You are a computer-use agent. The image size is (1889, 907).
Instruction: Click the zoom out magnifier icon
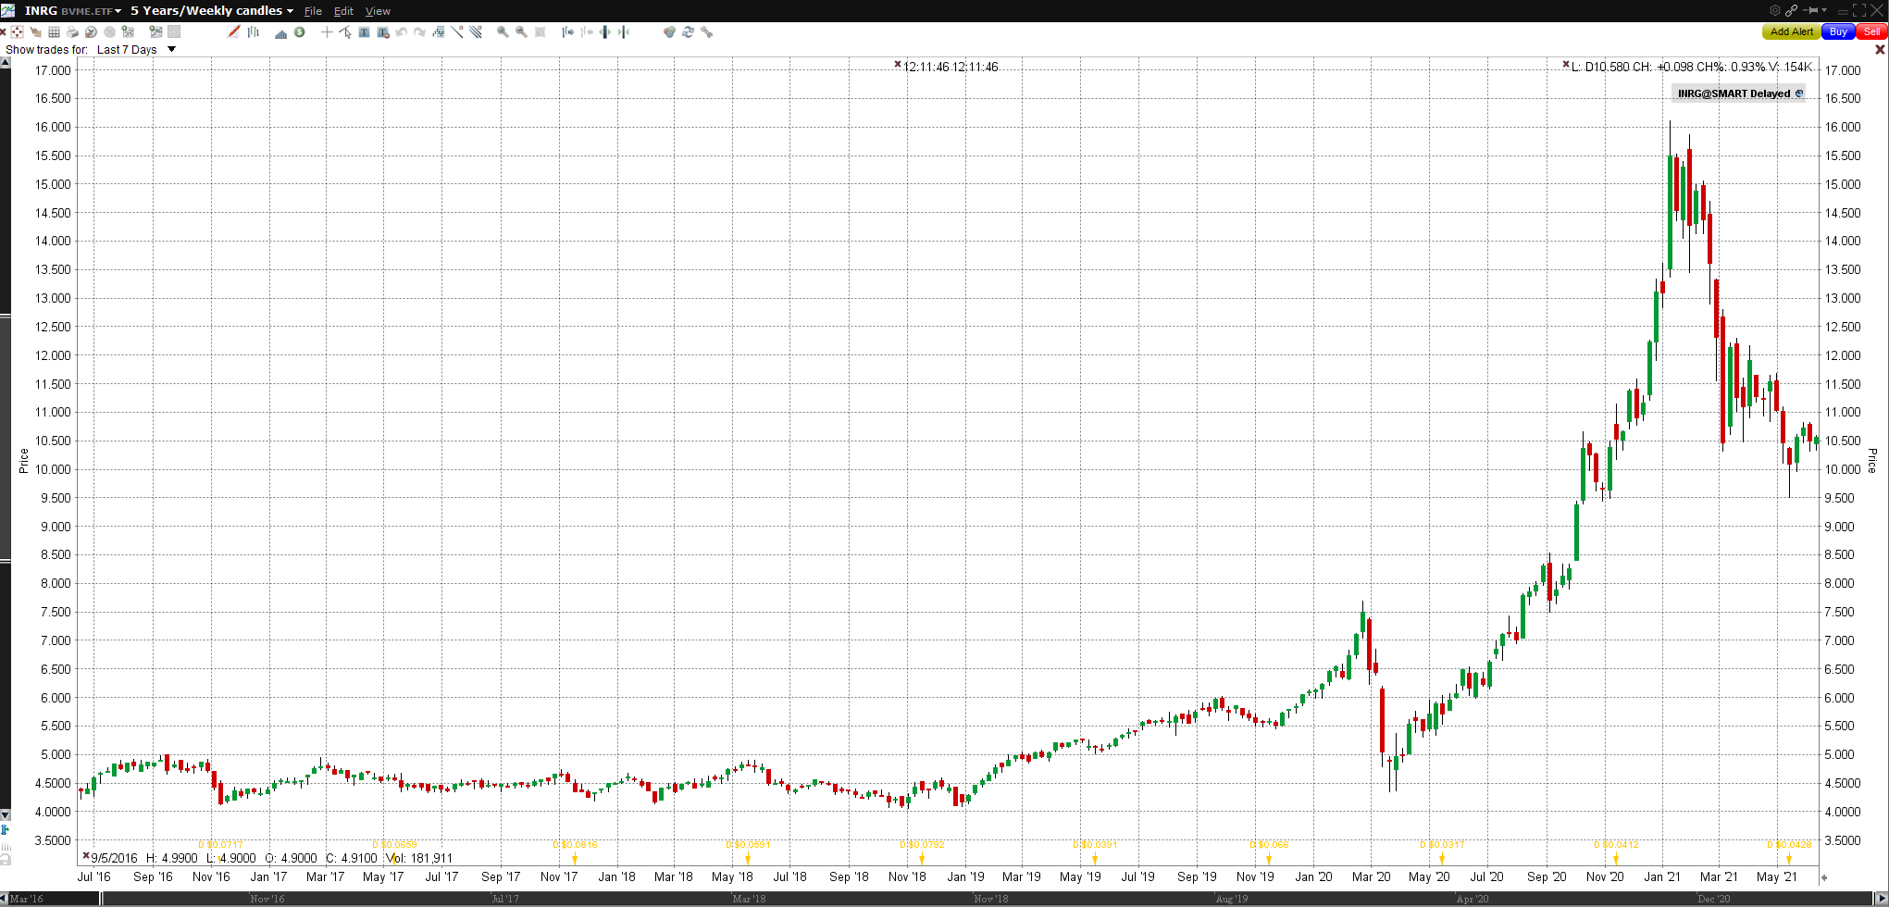[521, 31]
